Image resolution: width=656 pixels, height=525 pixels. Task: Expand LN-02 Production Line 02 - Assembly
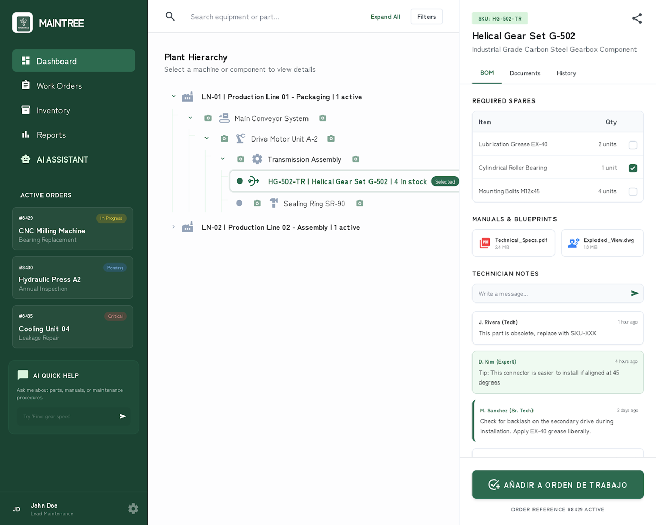point(173,227)
